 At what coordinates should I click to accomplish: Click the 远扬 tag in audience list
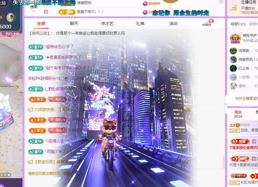[x=234, y=131]
